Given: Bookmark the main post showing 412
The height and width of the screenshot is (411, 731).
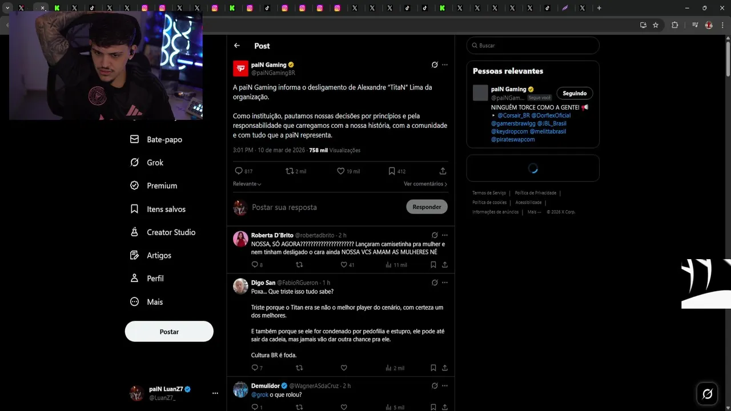Looking at the screenshot, I should click(392, 171).
